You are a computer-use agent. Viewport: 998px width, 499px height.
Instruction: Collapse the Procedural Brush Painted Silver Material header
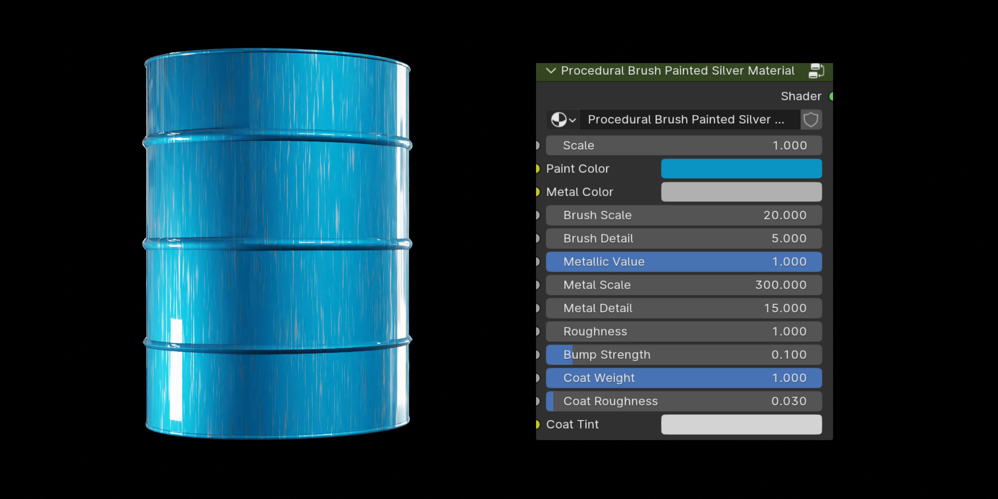coord(551,71)
